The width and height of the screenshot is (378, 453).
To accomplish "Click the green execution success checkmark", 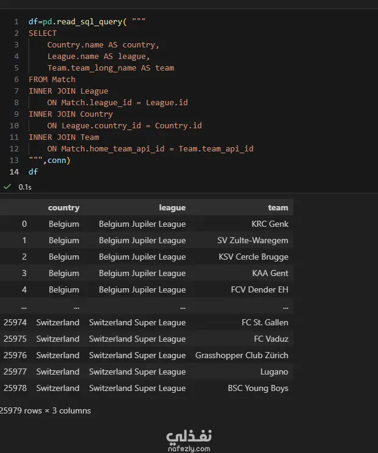I will tap(7, 187).
